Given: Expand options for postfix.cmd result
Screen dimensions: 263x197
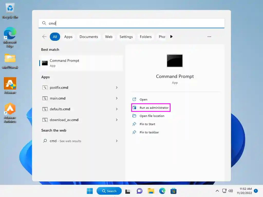Looking at the screenshot, I should point(117,87).
